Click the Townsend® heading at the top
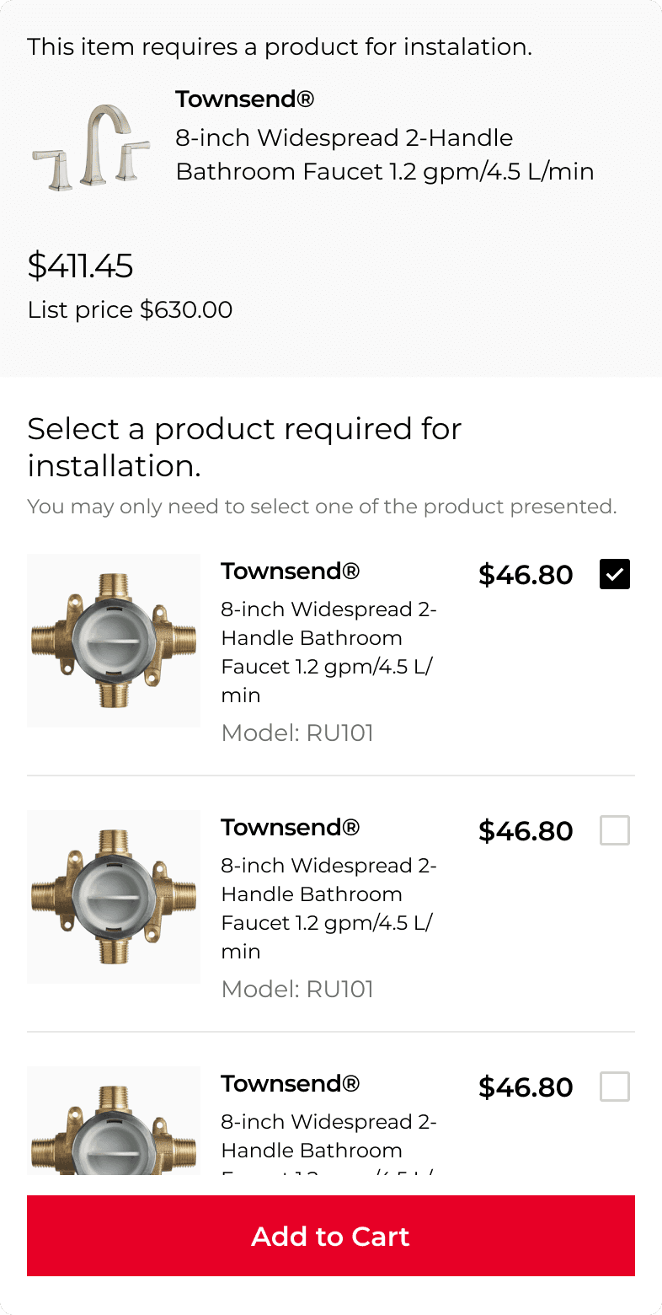662x1315 pixels. tap(244, 99)
